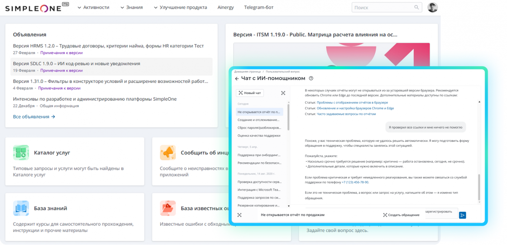This screenshot has width=507, height=245.
Task: Open the Telegram-бот menu item
Action: [259, 7]
